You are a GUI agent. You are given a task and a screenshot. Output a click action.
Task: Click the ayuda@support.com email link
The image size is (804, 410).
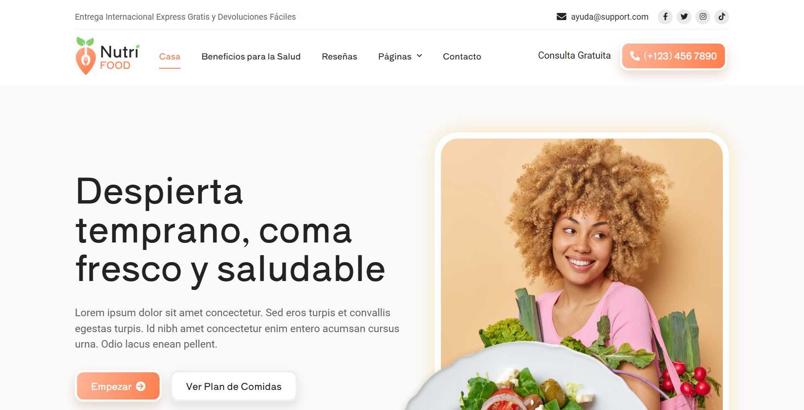(x=609, y=17)
